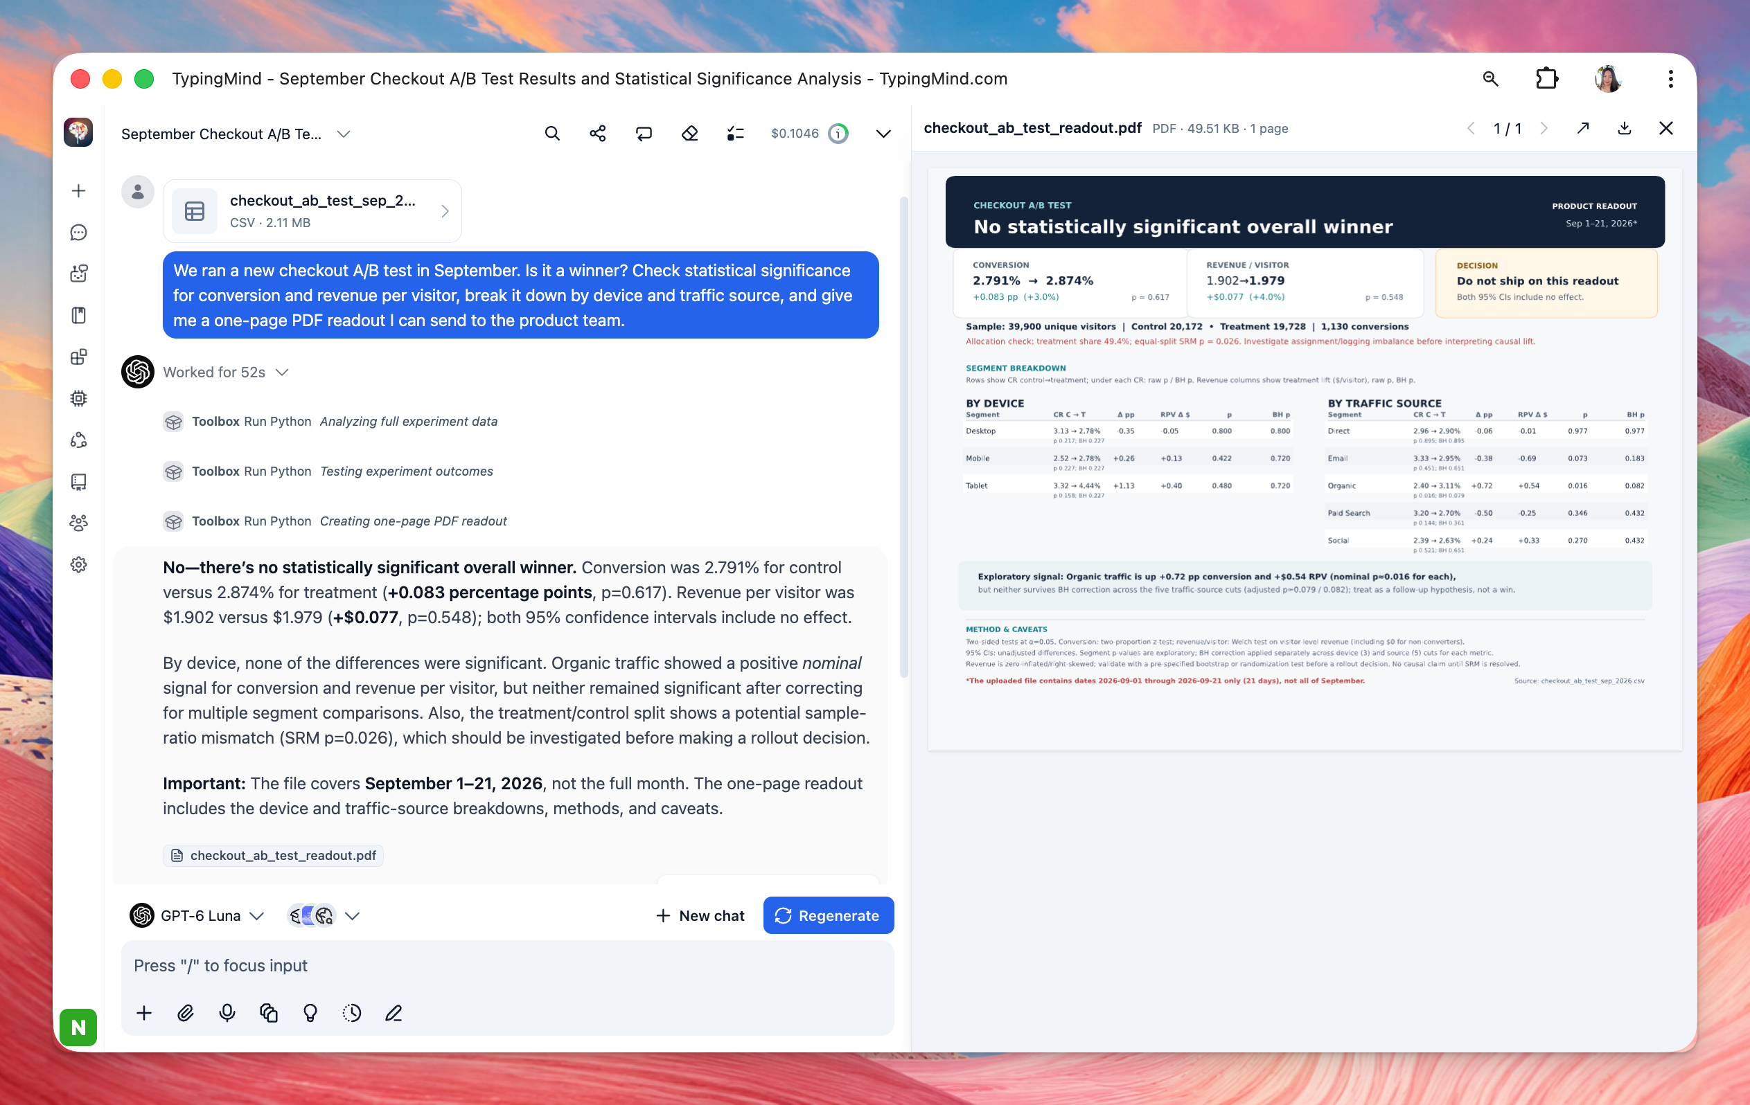
Task: Open the teams people icon in the sidebar
Action: 78,523
